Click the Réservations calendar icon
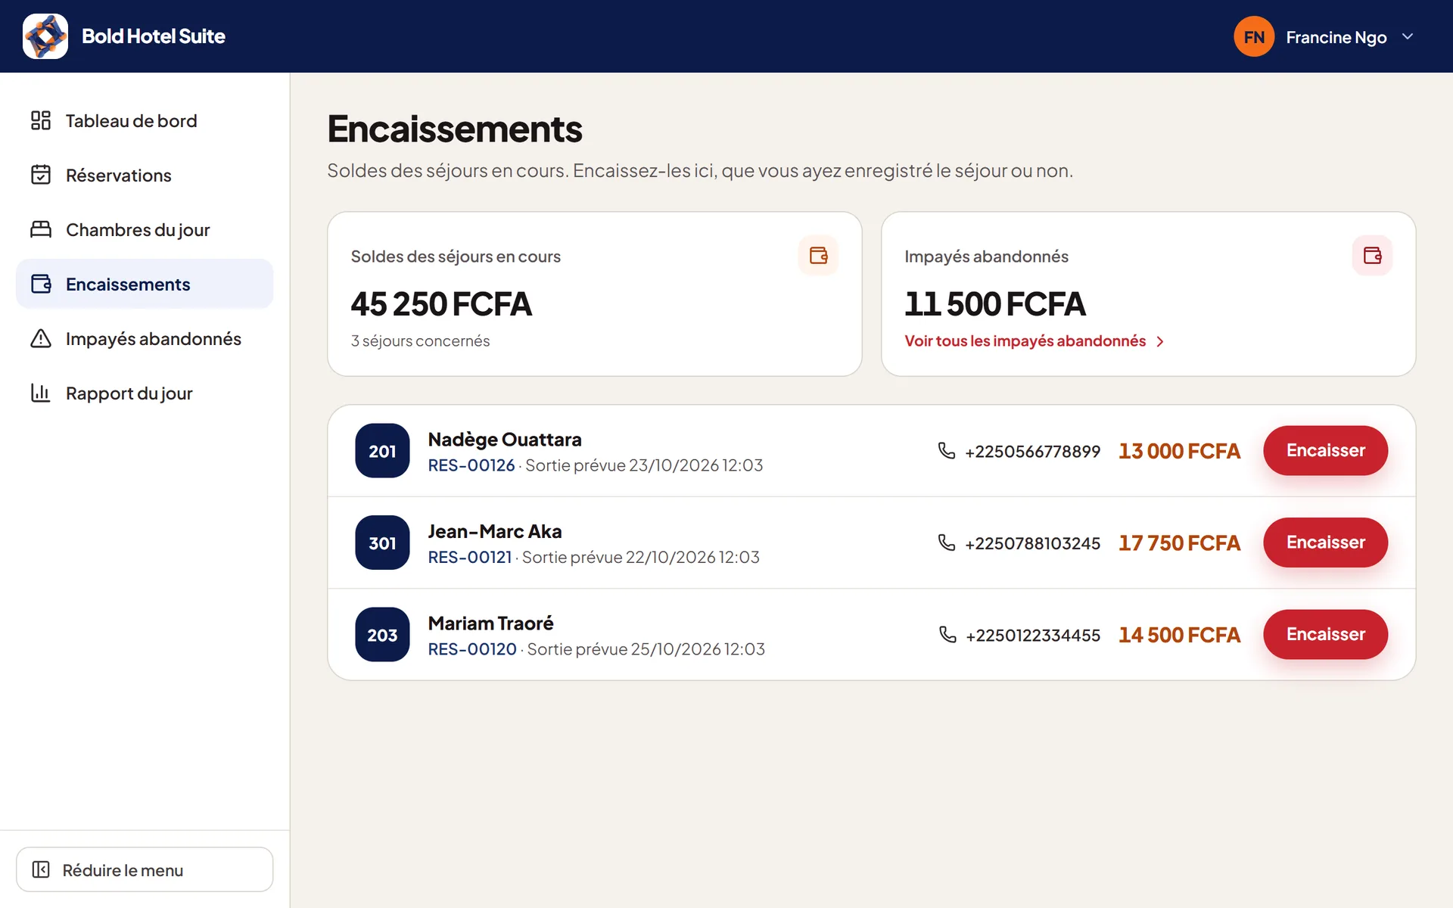This screenshot has height=908, width=1453. click(x=41, y=175)
